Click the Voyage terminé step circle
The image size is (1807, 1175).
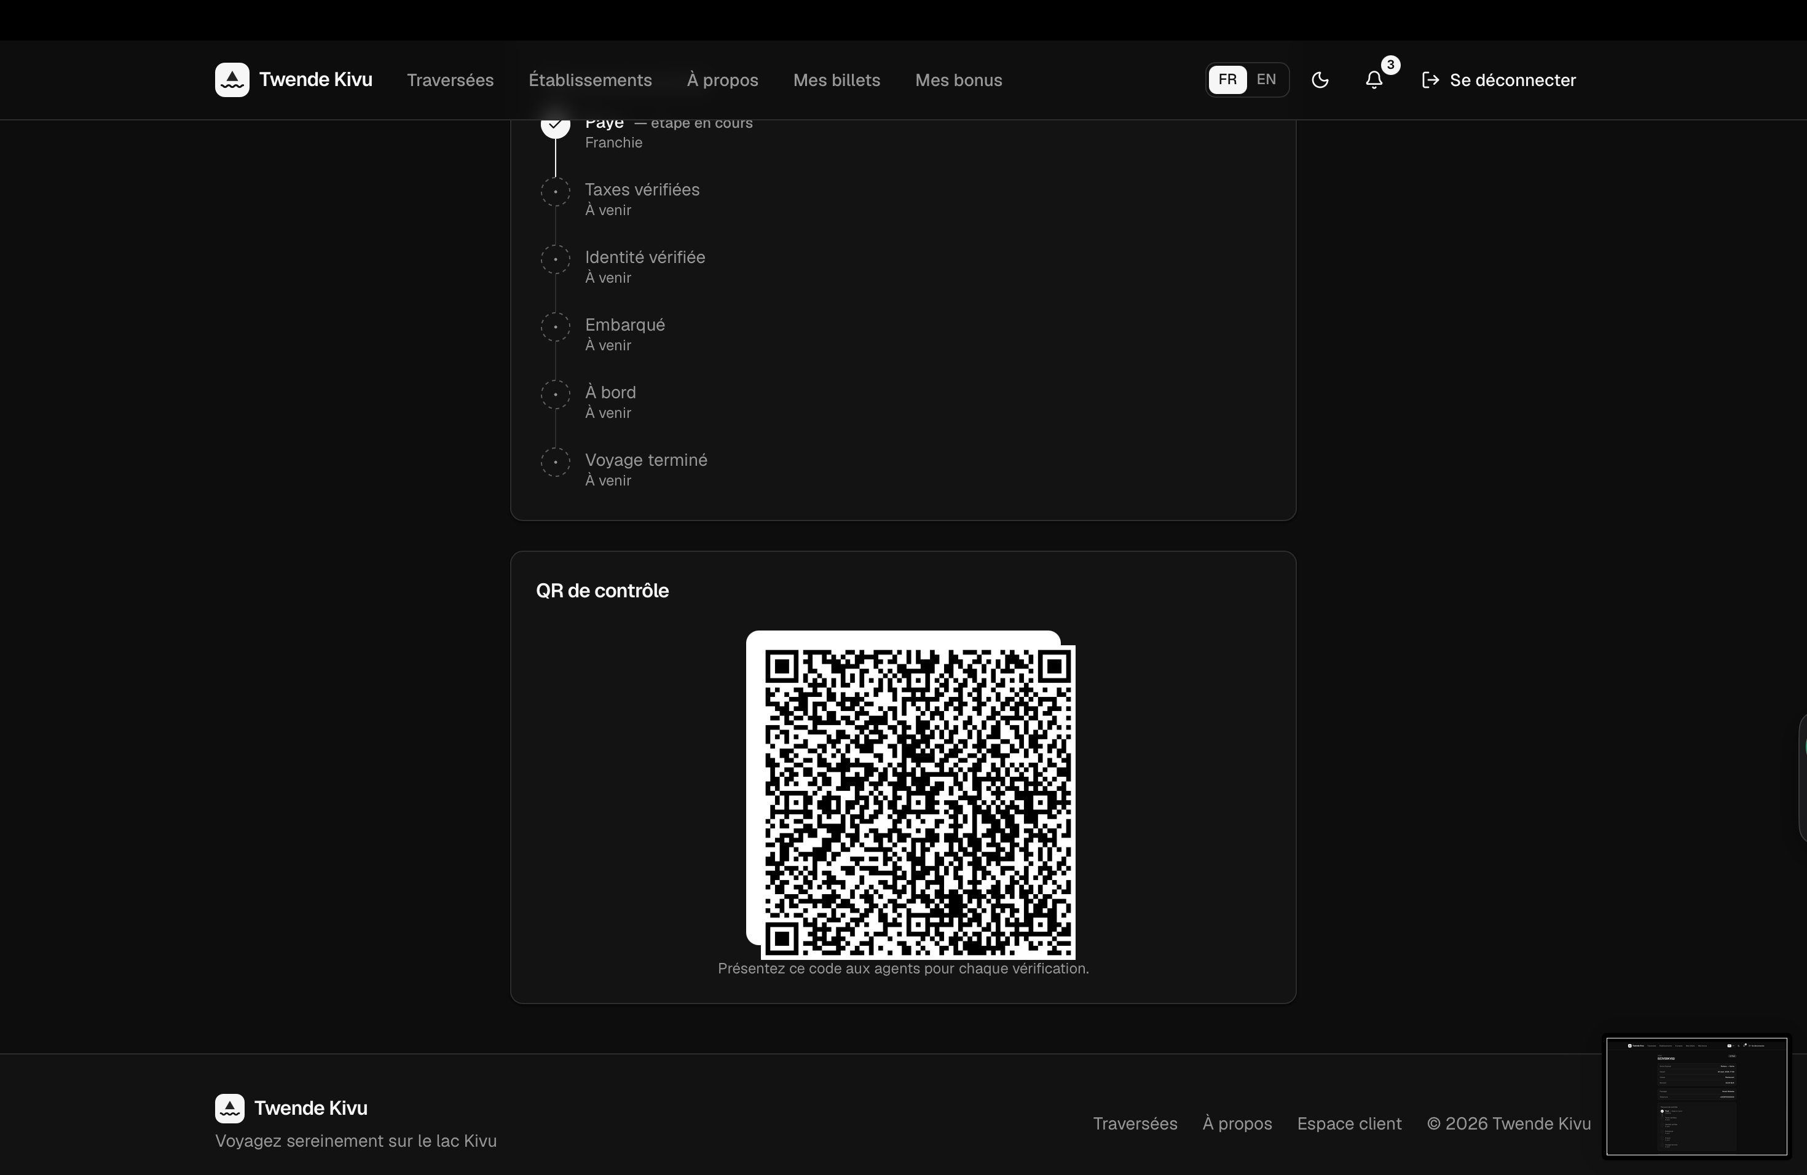[556, 462]
